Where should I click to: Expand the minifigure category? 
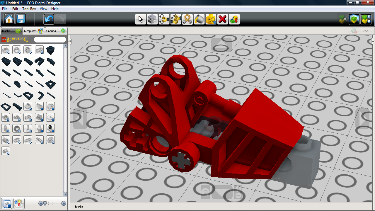39,128
